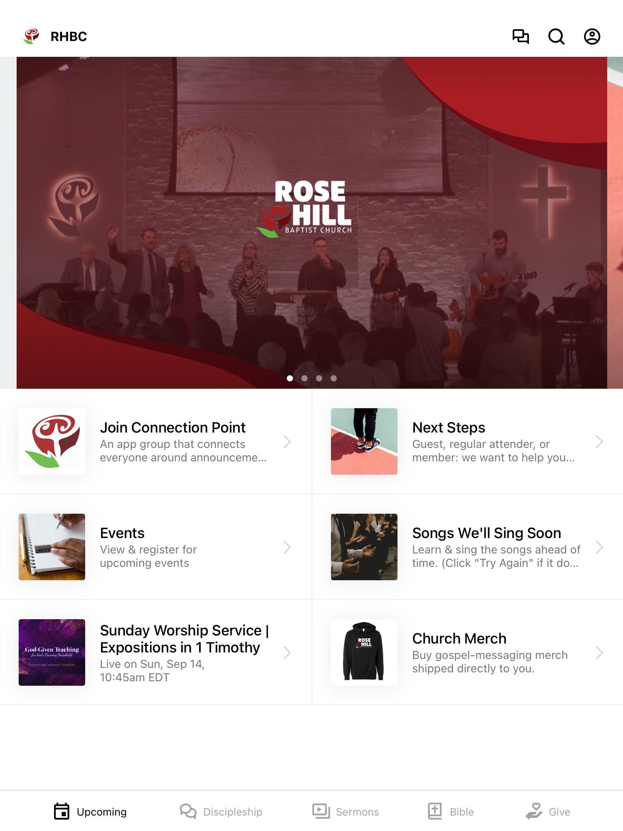Select the Sermons tab label
623x831 pixels.
pyautogui.click(x=357, y=812)
